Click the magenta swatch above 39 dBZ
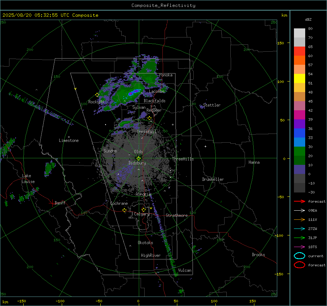 click(x=299, y=115)
